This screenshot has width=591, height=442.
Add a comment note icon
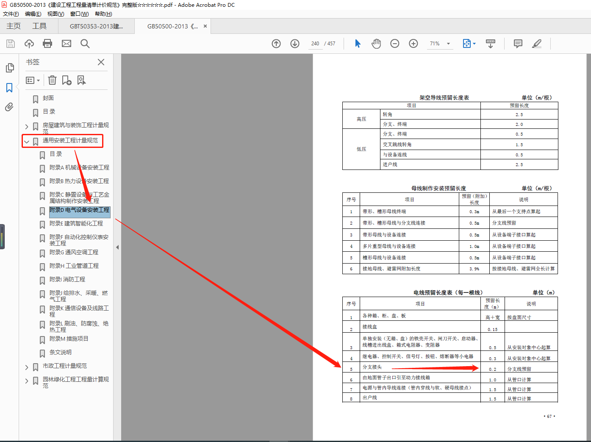pyautogui.click(x=518, y=44)
